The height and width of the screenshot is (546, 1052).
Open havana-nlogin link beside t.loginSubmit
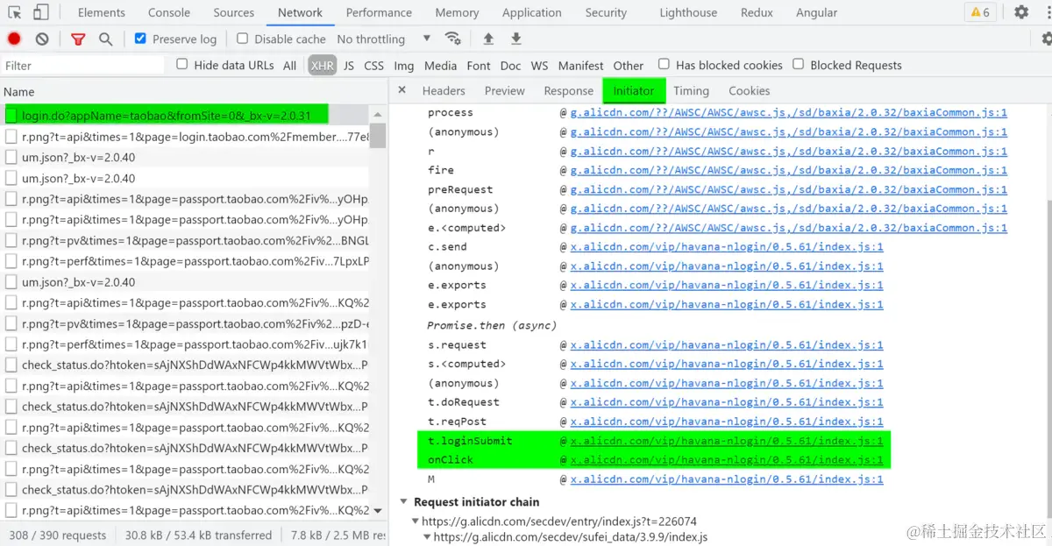(x=727, y=441)
